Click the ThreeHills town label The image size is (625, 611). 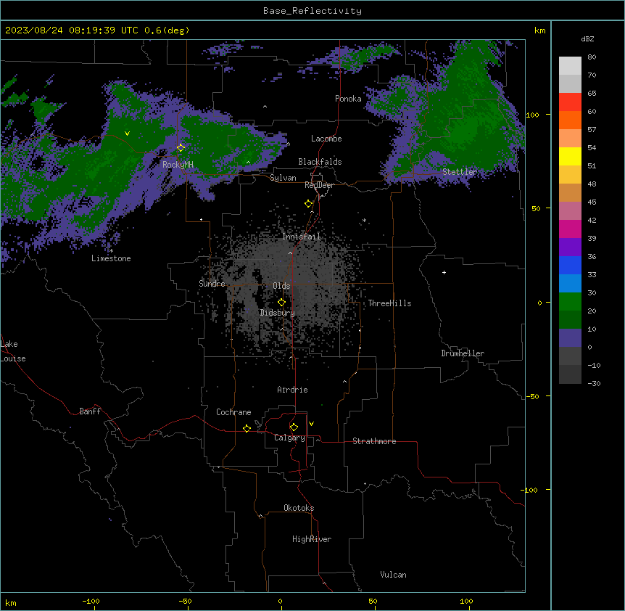click(389, 303)
